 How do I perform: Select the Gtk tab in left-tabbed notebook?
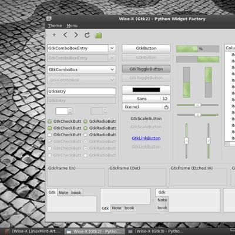point(162,192)
